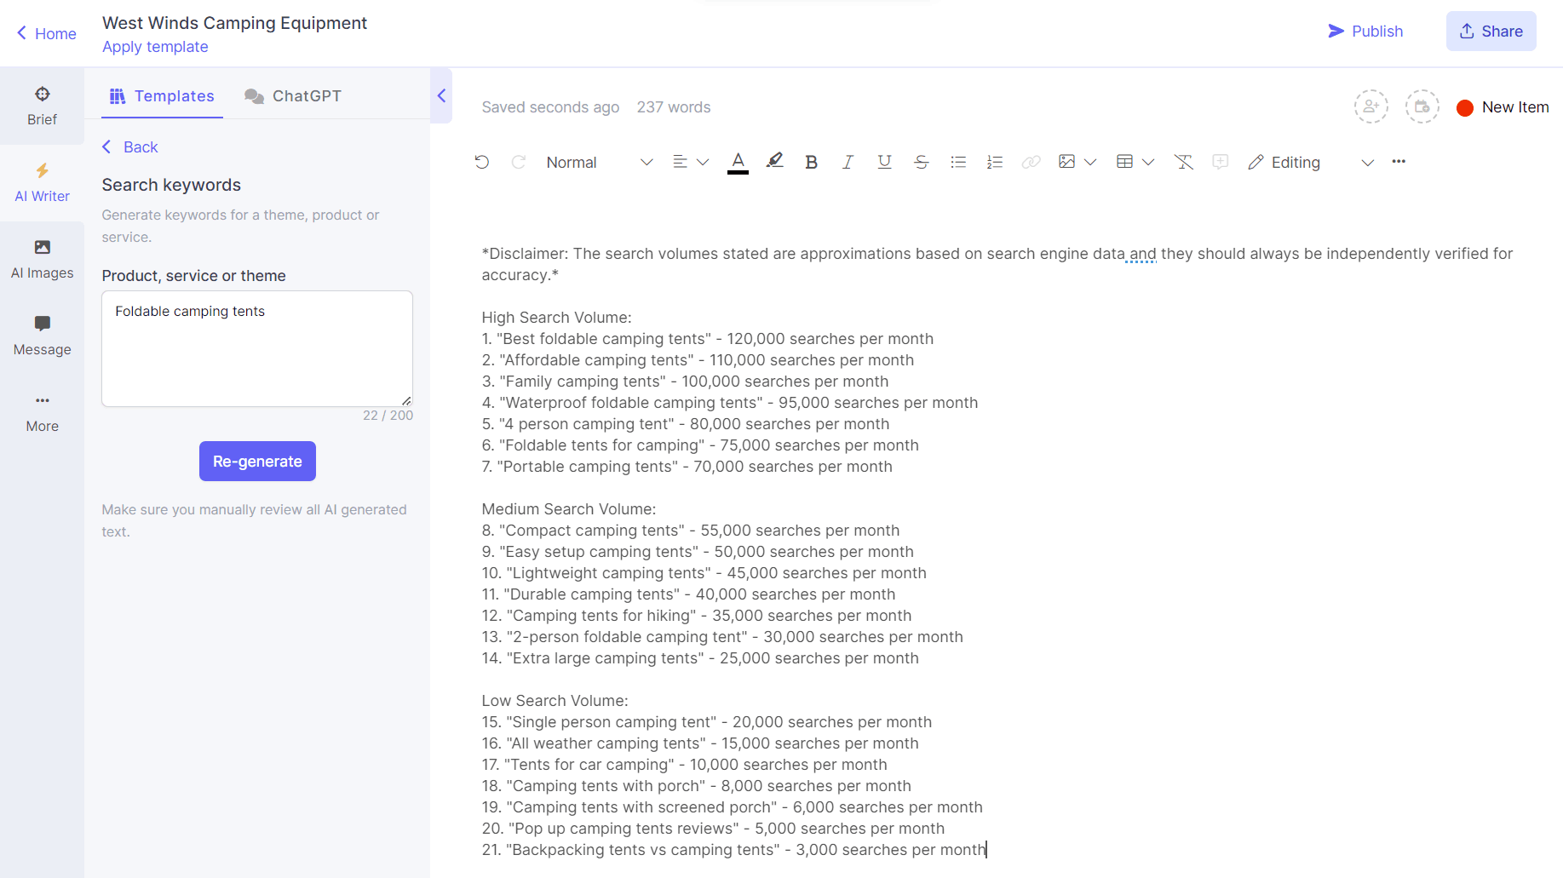Screen dimensions: 1563x878
Task: Click the font color A icon
Action: 738,162
